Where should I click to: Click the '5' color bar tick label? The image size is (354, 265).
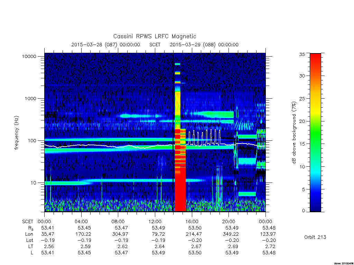pos(304,189)
